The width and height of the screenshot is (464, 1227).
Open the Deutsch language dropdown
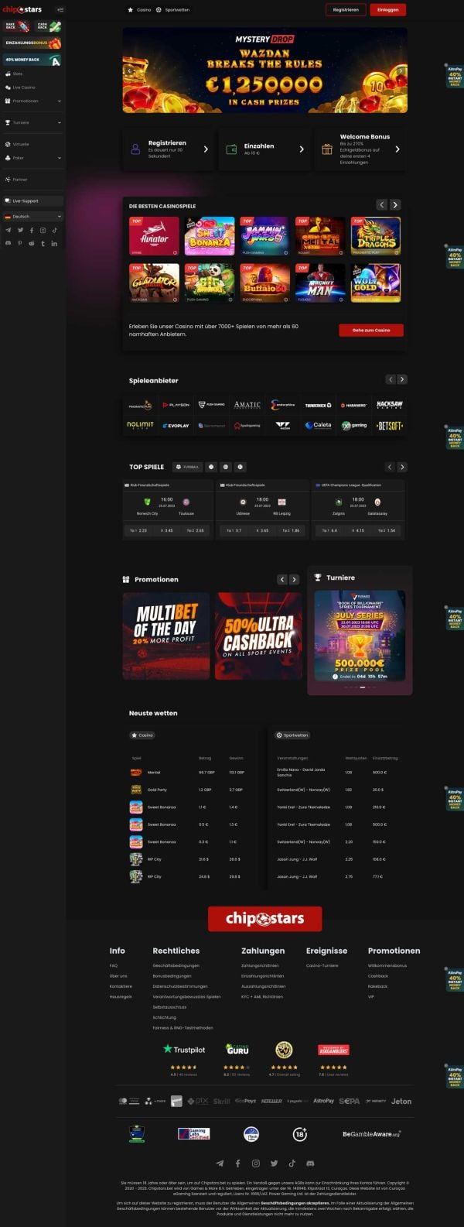click(x=32, y=217)
